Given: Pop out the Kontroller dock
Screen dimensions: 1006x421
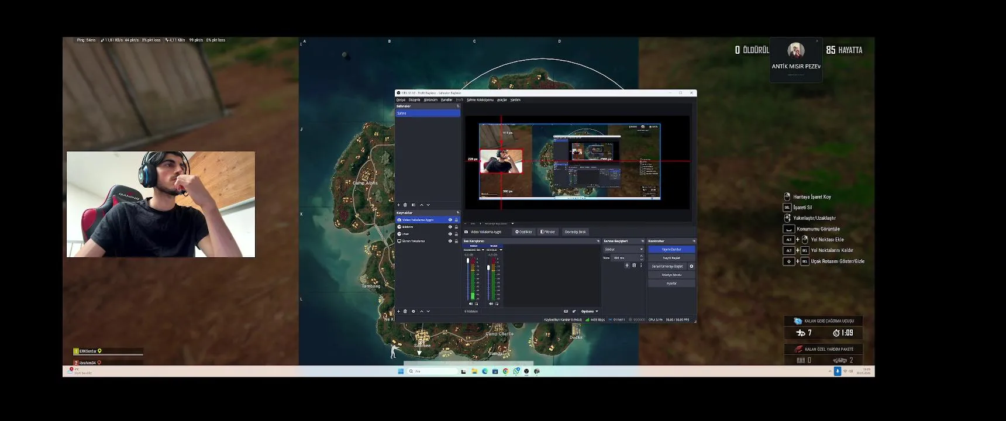Looking at the screenshot, I should (x=694, y=241).
